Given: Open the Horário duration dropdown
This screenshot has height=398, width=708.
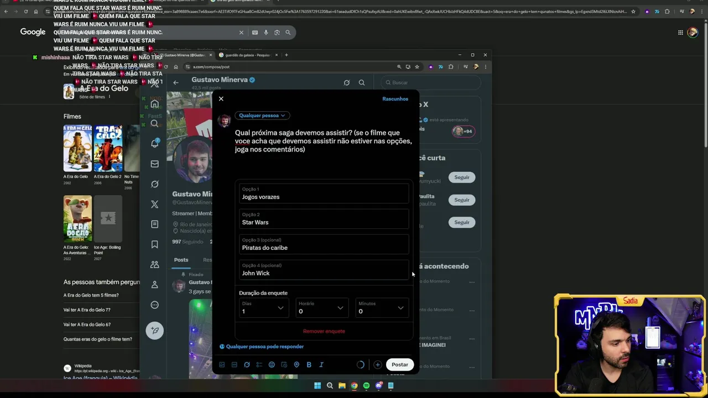Looking at the screenshot, I should 322,308.
